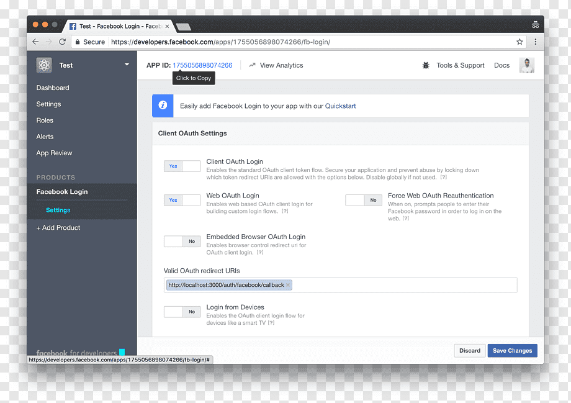Expand the Test app selector dropdown
Image resolution: width=571 pixels, height=403 pixels.
pyautogui.click(x=127, y=65)
